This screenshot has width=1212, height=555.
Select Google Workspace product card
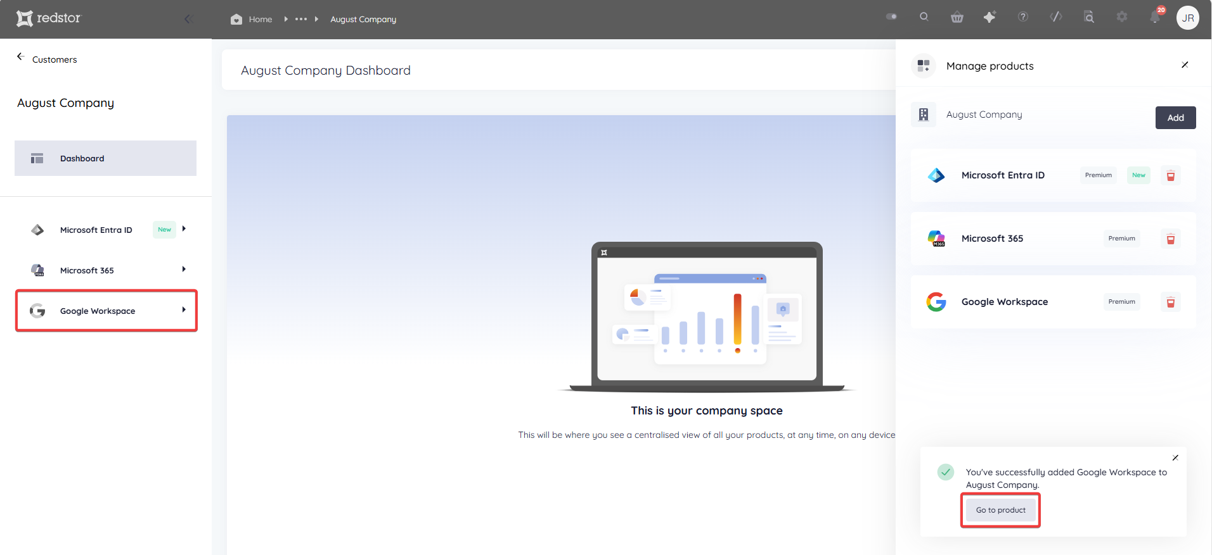click(x=1053, y=302)
